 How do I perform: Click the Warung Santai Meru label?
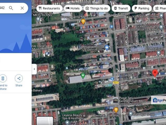pos(74,17)
